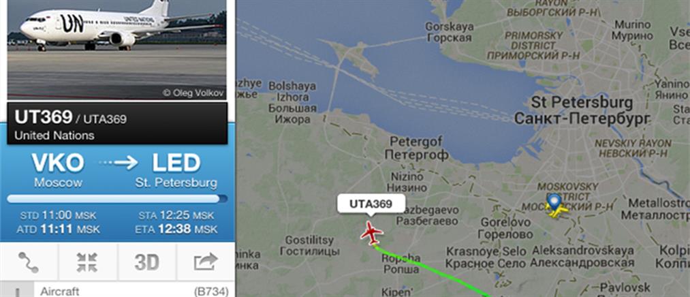Toggle 3D view button
The image size is (690, 297).
[x=146, y=262]
